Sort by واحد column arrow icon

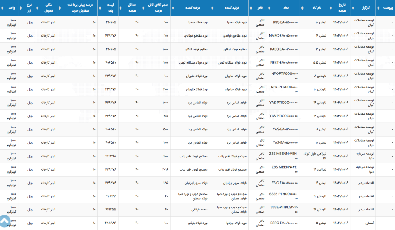tap(2, 8)
